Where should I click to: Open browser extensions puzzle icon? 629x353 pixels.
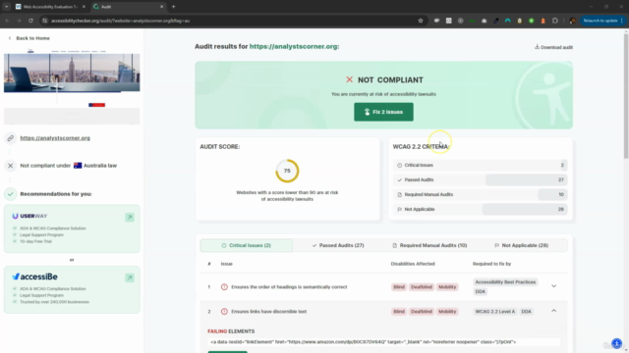(555, 21)
